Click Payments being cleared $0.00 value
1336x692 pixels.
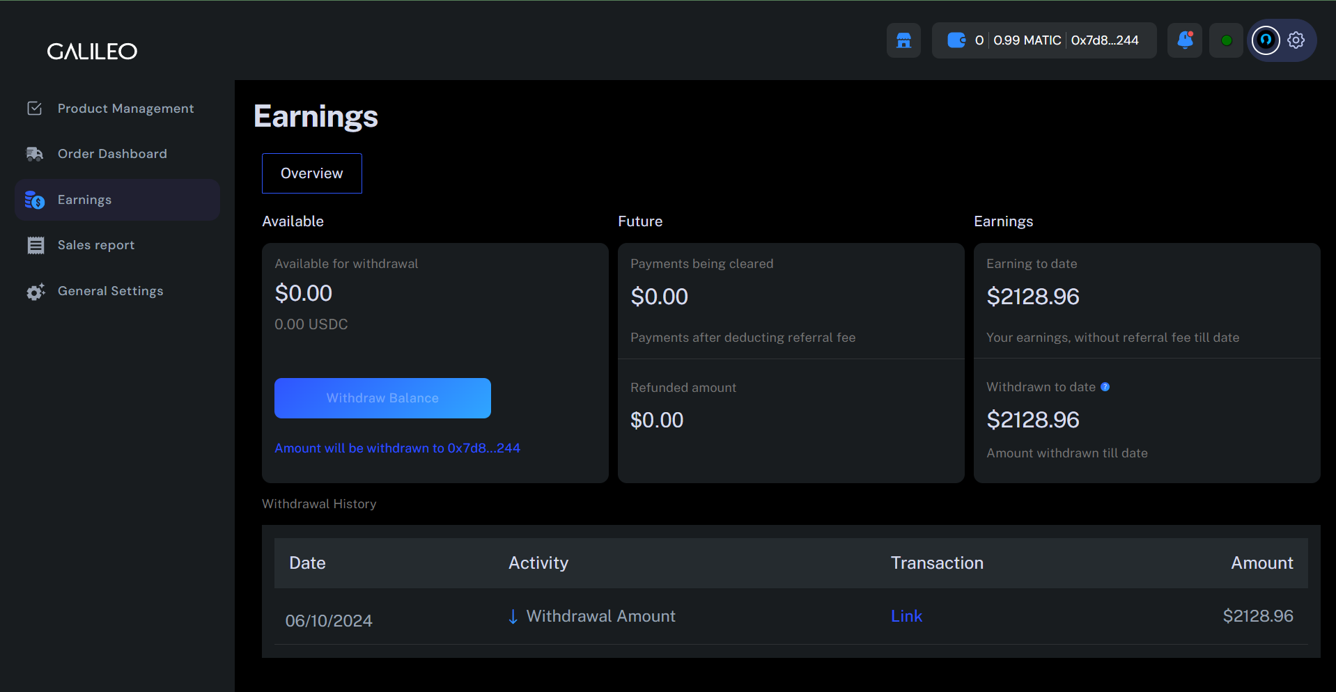tap(660, 297)
